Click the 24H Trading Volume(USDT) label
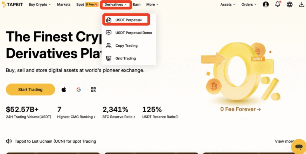This screenshot has width=306, height=154. (x=29, y=117)
